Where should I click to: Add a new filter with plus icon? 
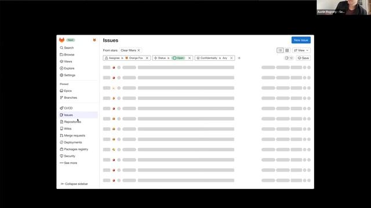tap(239, 58)
